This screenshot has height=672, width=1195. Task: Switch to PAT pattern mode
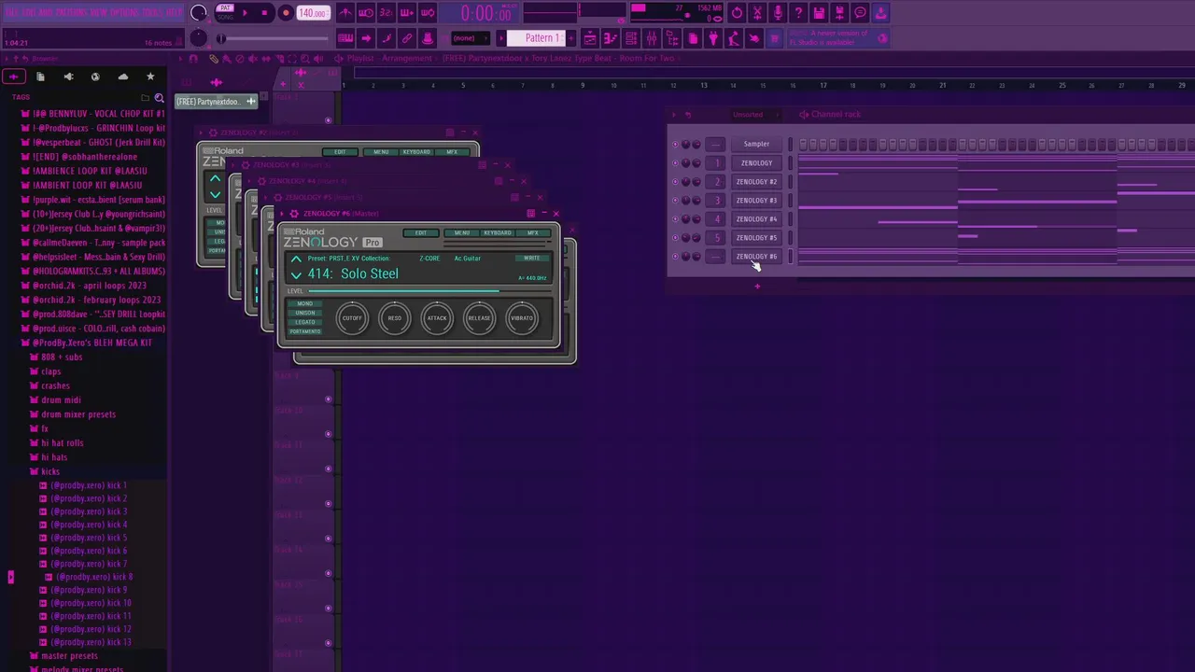[x=225, y=7]
